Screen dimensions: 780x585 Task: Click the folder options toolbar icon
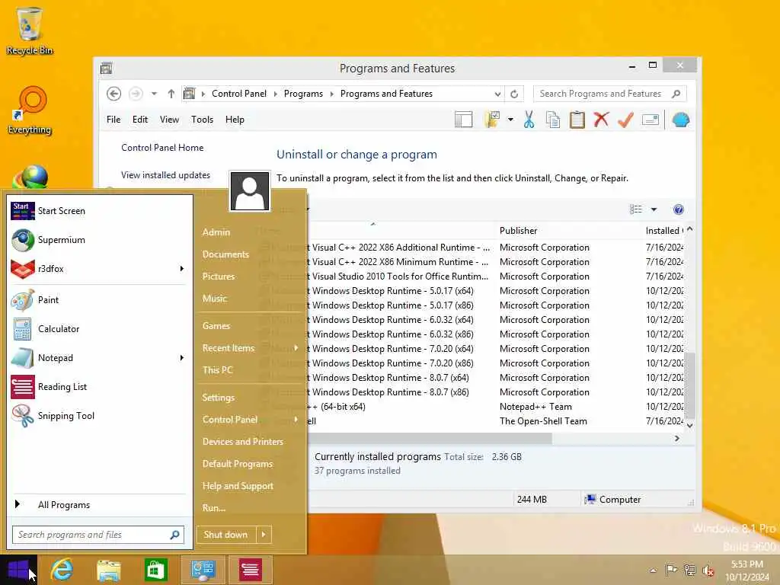click(492, 120)
